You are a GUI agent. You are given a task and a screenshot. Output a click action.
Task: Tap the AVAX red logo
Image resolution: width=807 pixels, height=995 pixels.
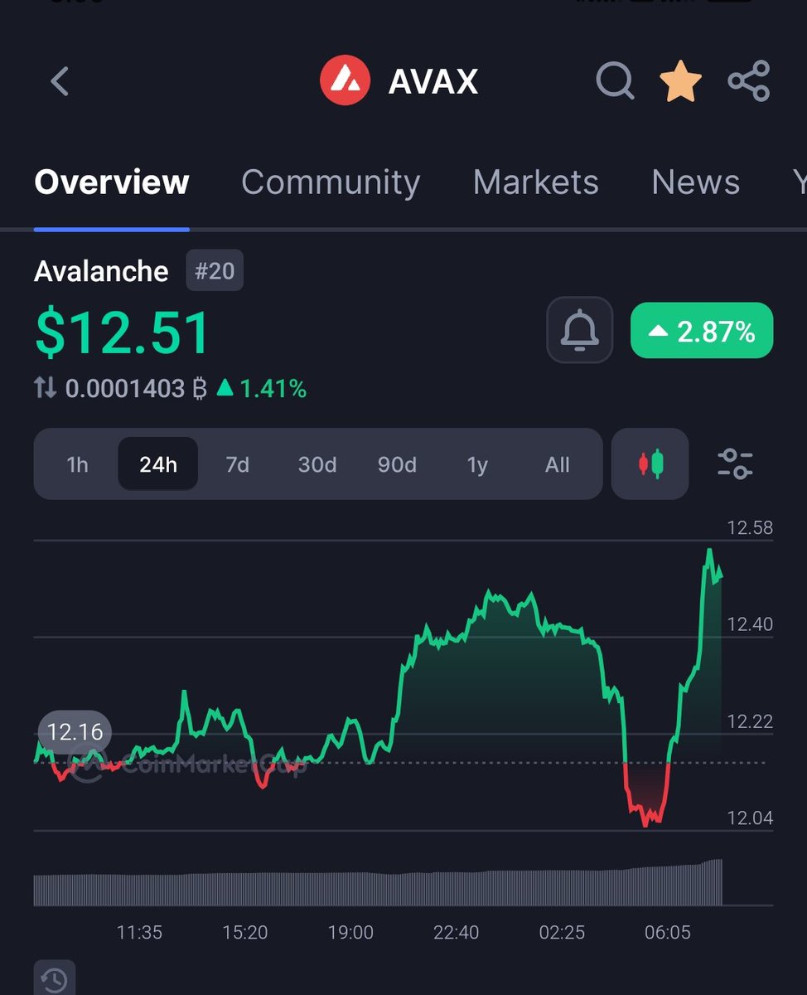click(x=345, y=81)
